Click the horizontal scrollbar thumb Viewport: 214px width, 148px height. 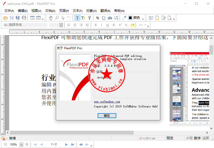[72, 133]
